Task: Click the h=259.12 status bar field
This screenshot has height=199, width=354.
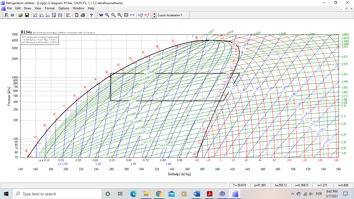Action: tap(281, 185)
